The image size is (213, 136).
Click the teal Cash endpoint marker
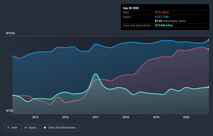coord(209,87)
